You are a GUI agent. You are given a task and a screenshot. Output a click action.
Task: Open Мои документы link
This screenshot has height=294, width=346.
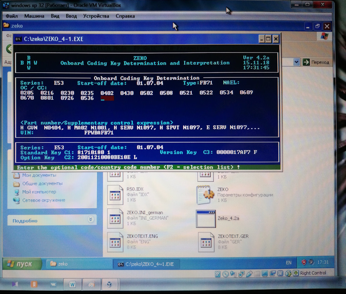pos(39,175)
